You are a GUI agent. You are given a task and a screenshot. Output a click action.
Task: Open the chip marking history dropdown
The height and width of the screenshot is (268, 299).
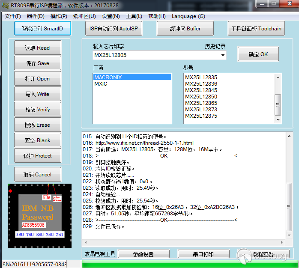(x=223, y=55)
